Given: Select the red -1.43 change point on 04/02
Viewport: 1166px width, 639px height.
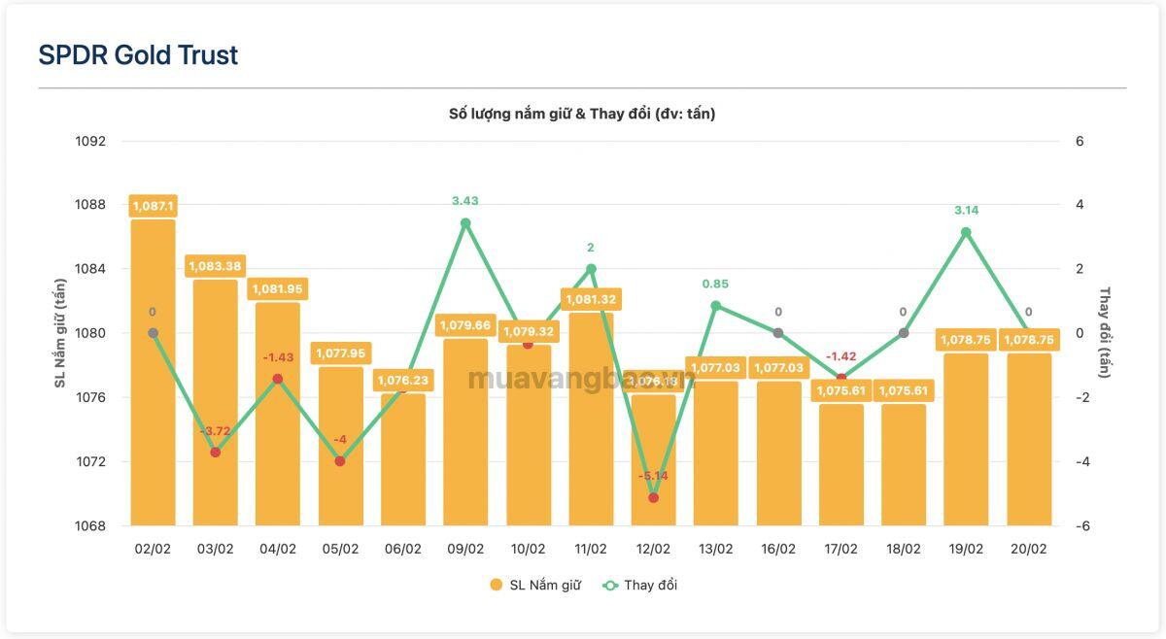Looking at the screenshot, I should 278,379.
